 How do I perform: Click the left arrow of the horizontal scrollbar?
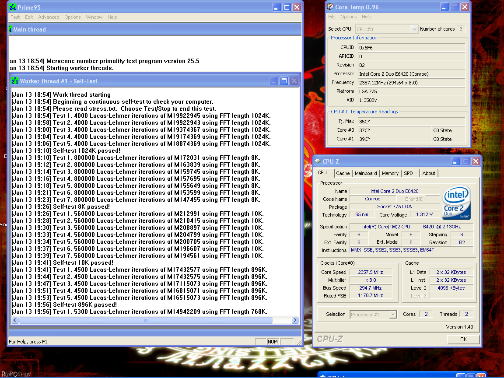coord(15,320)
